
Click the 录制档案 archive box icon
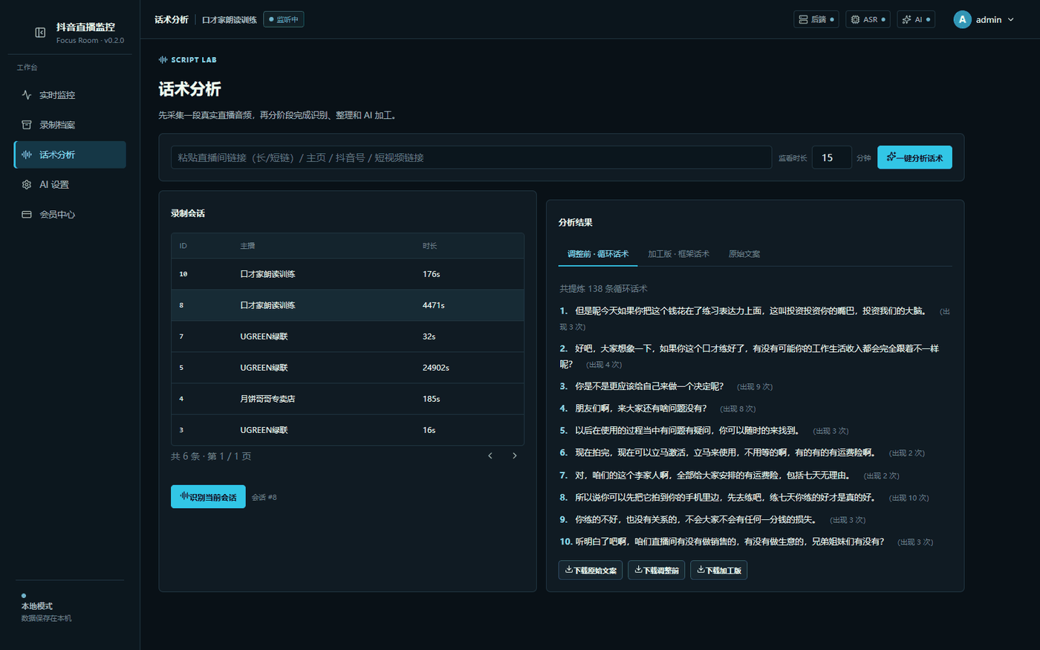[27, 125]
